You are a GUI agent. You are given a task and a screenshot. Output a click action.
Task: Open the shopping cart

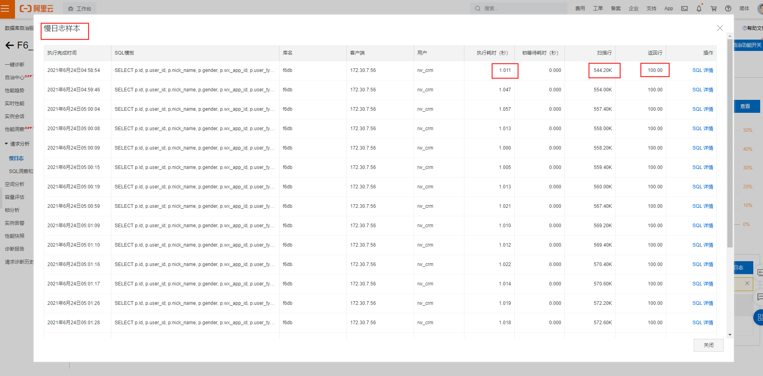click(714, 8)
